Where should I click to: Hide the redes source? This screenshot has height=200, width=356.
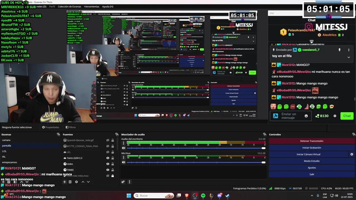108,164
